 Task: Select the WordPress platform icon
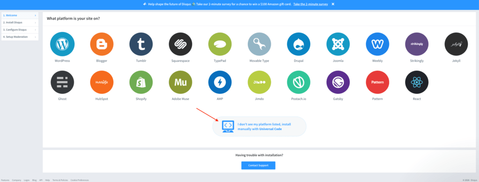click(62, 44)
